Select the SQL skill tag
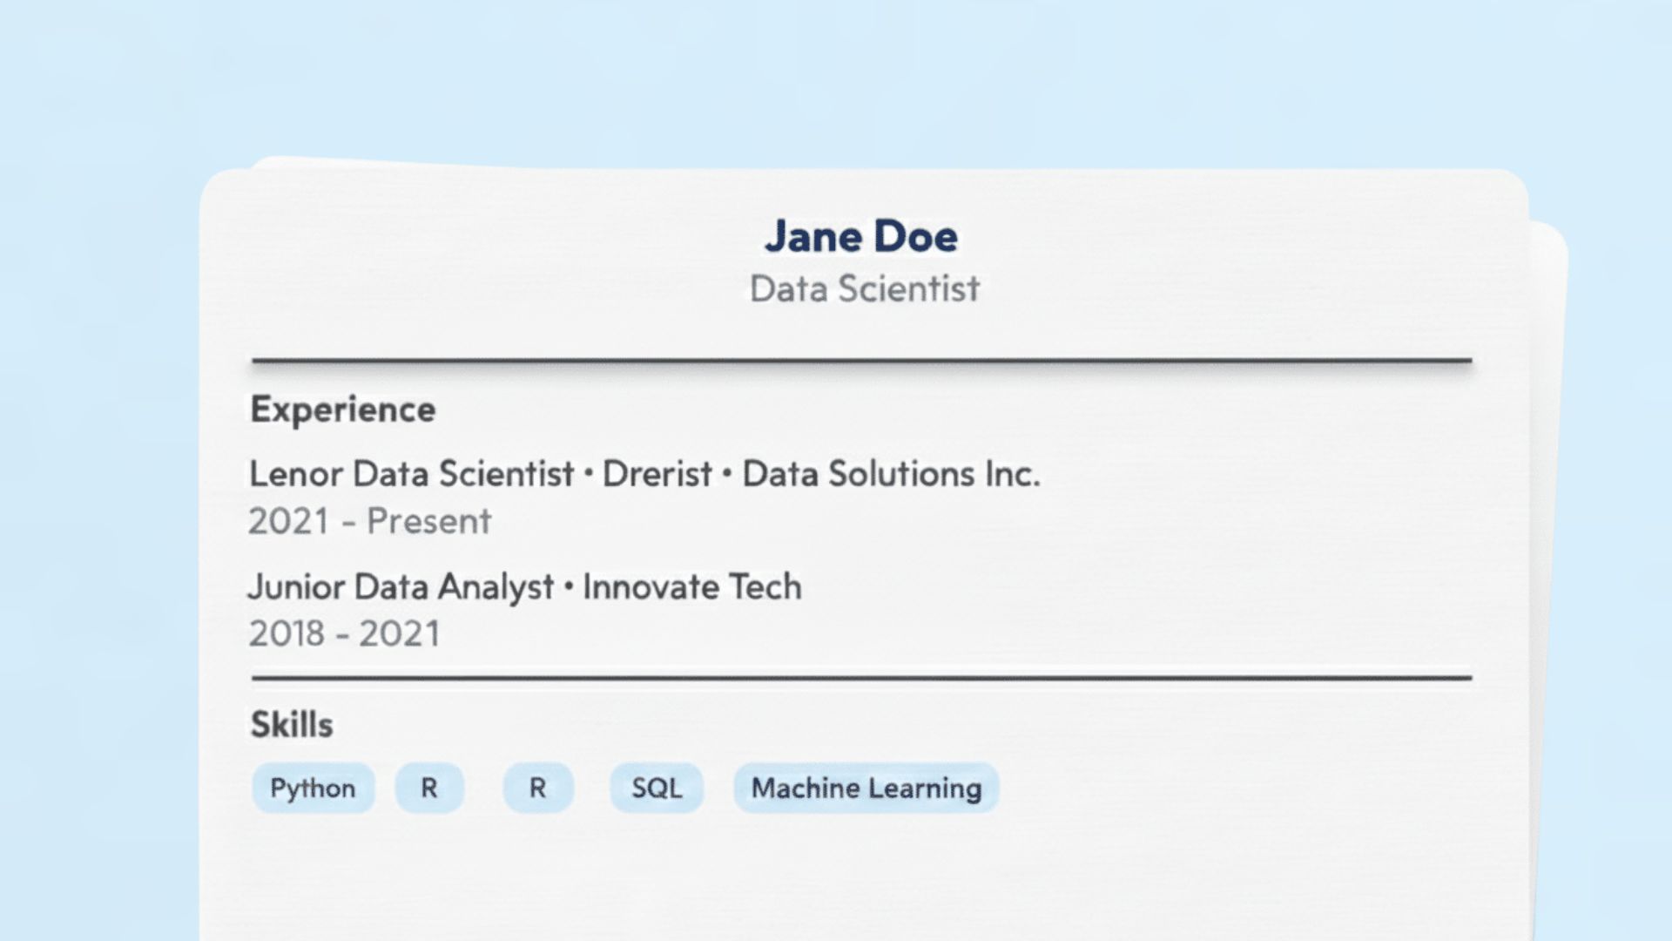This screenshot has height=941, width=1672. [x=657, y=788]
